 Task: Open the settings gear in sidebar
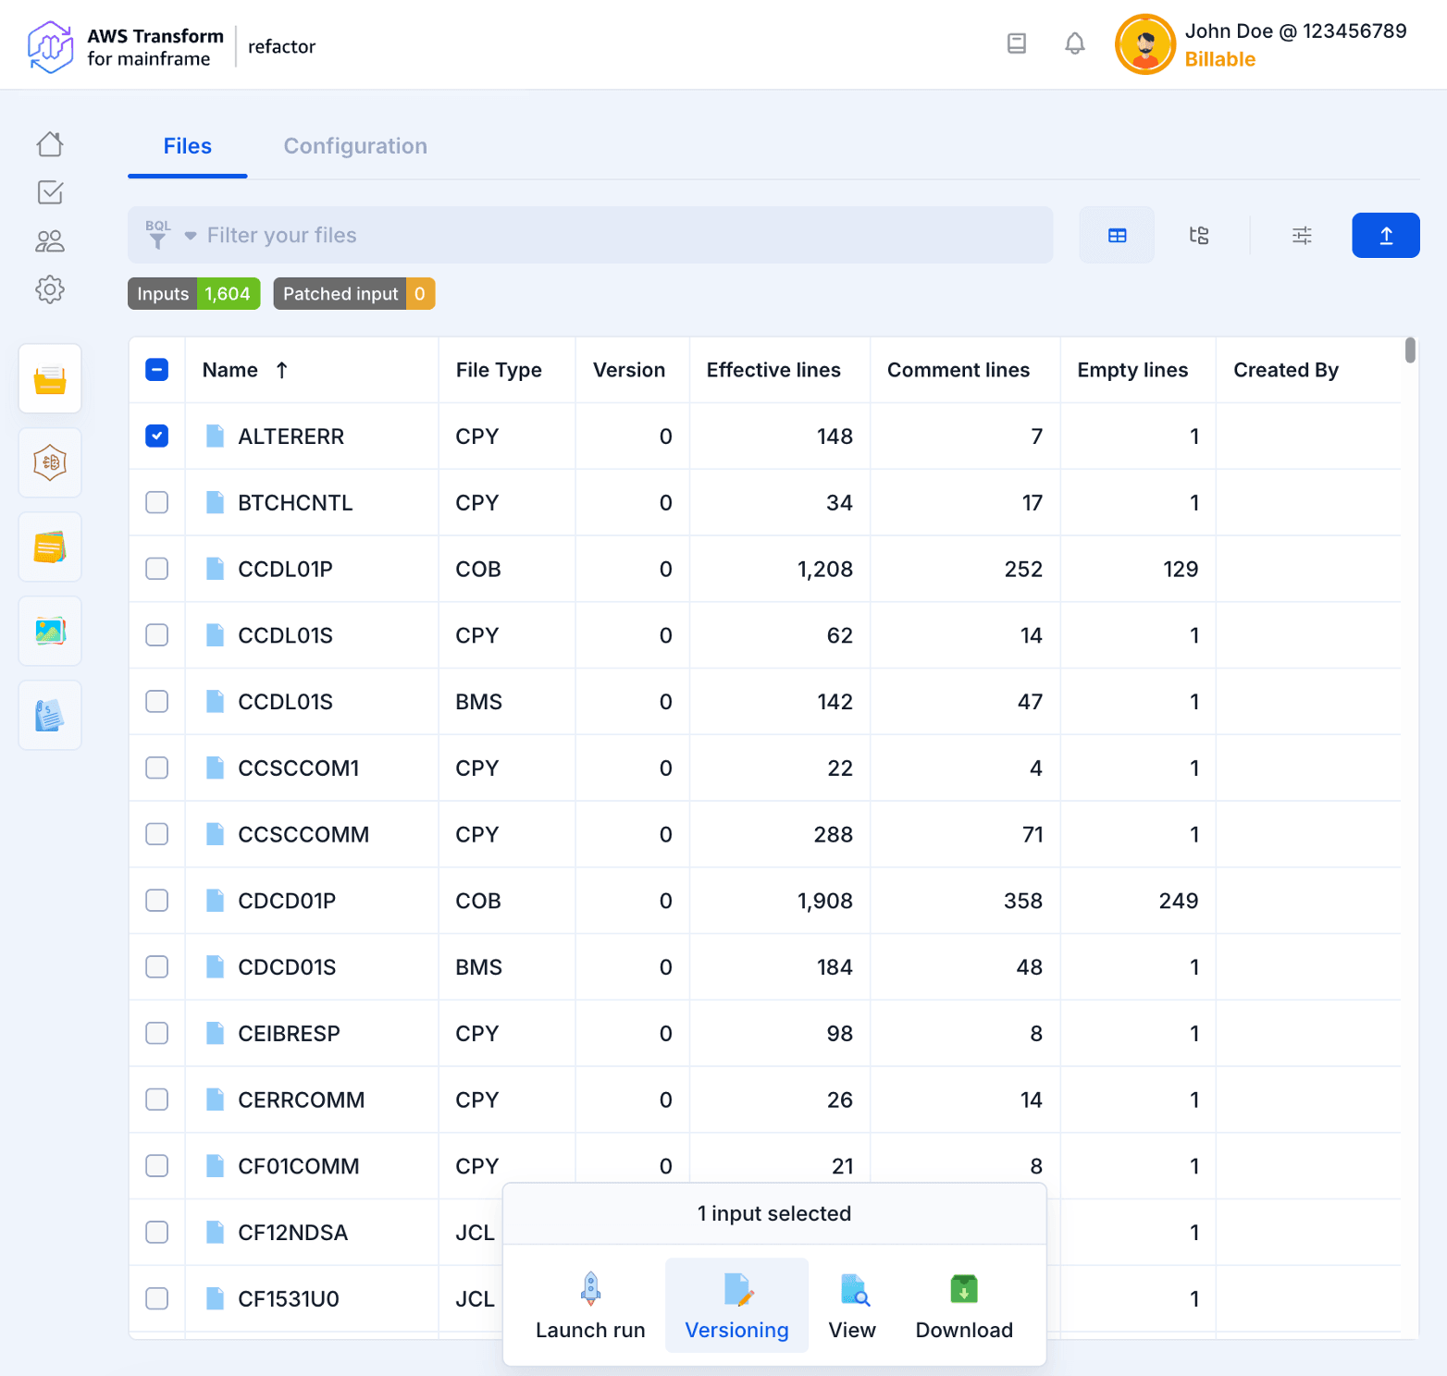pos(50,289)
